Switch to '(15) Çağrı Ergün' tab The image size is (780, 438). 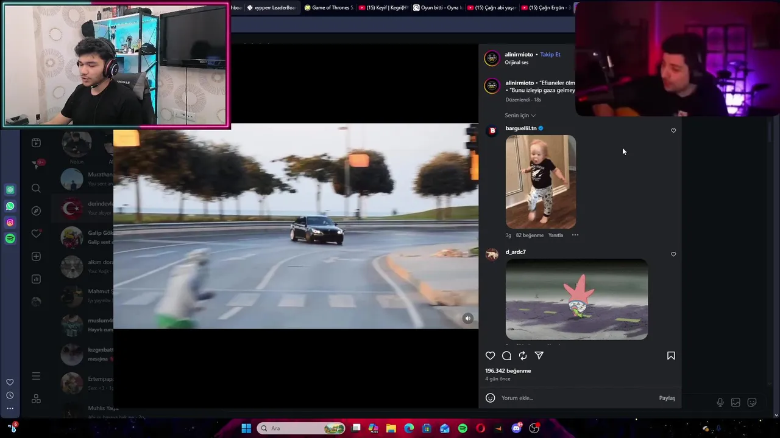coord(546,8)
